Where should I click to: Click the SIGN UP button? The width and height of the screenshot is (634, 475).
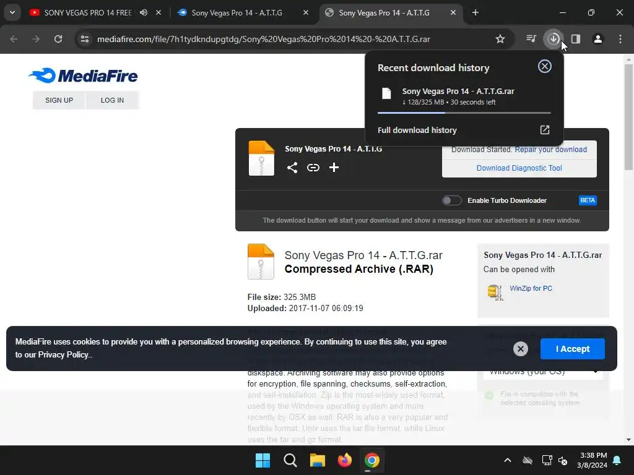[x=59, y=100]
